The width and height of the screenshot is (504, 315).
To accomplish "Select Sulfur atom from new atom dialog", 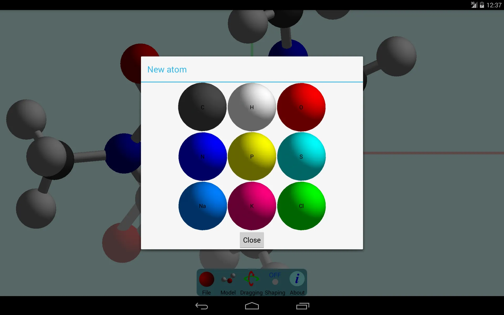I will point(301,156).
